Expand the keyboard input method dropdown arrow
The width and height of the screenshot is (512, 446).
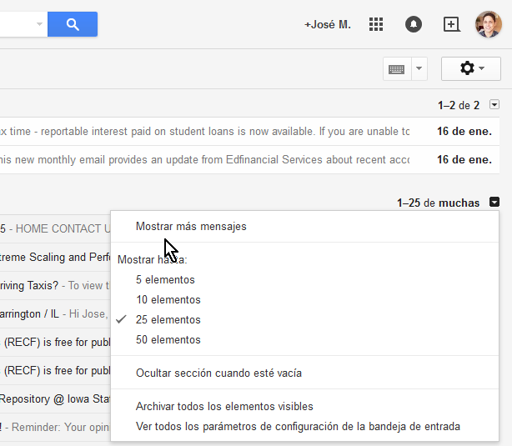click(x=419, y=69)
